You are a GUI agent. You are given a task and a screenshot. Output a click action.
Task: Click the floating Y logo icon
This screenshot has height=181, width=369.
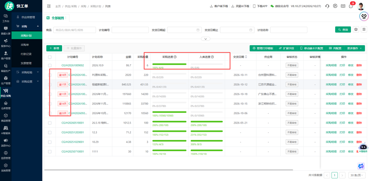[x=364, y=17]
